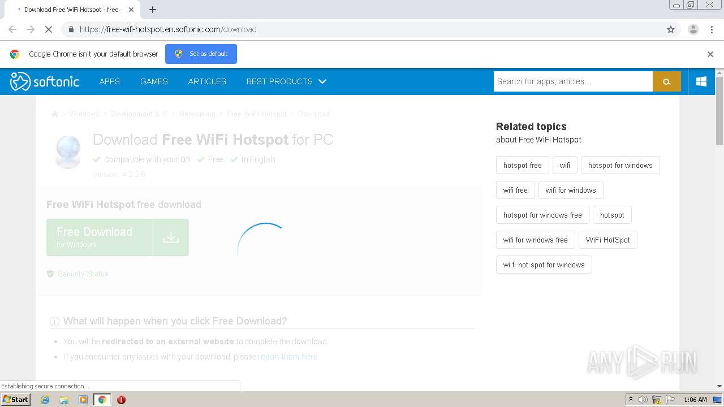Select the hotspot for windows free tag
This screenshot has height=407, width=724.
[542, 215]
